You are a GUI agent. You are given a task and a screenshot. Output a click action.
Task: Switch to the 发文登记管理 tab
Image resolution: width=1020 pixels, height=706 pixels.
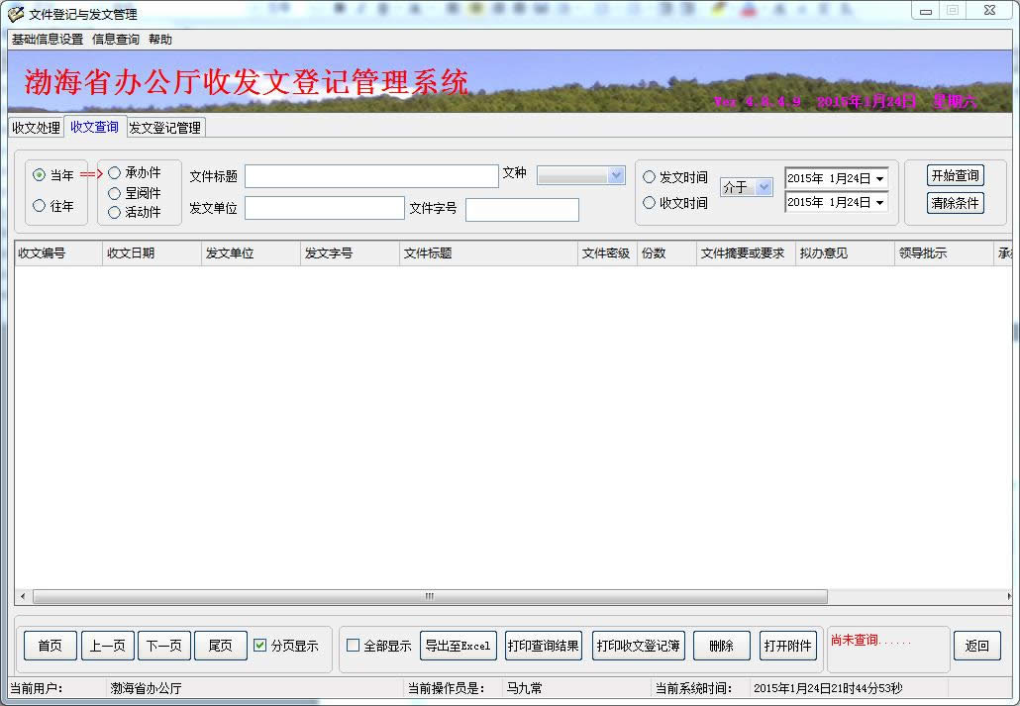[x=165, y=128]
